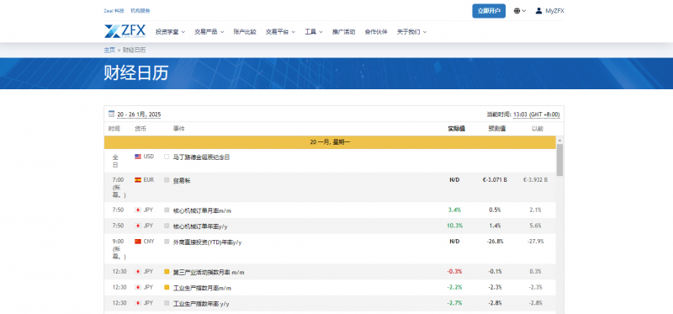The image size is (673, 314).
Task: Click the 工业生产指数月率m/m event link
Action: point(202,288)
